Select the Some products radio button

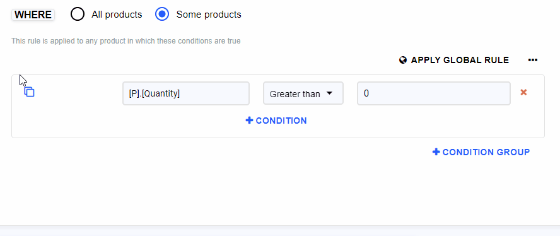pos(162,15)
